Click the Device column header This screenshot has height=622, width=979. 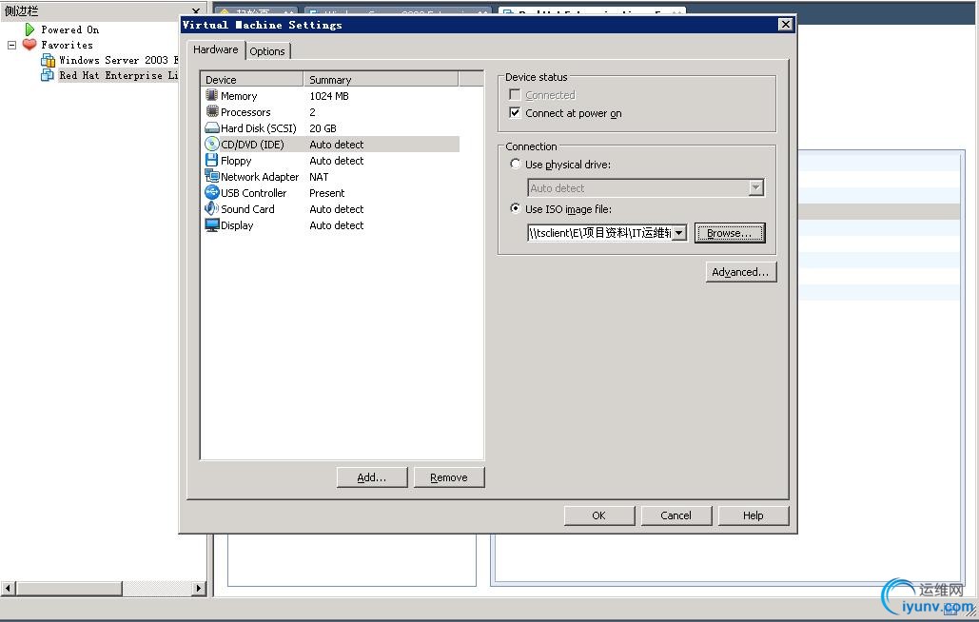pos(251,79)
